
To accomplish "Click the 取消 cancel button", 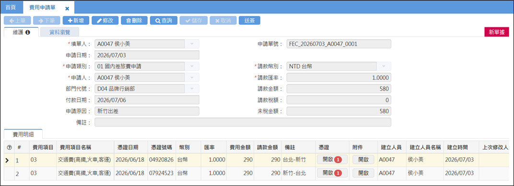I will point(223,20).
